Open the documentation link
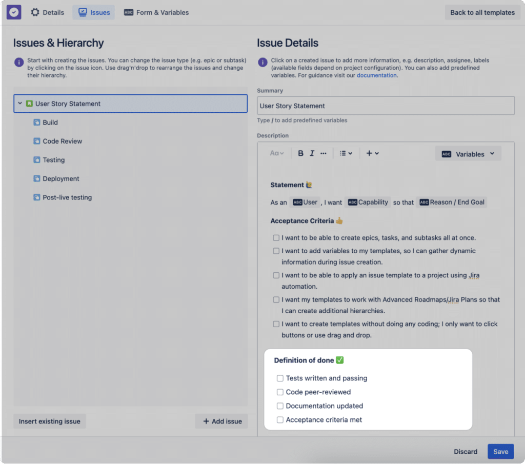This screenshot has height=464, width=525. [x=376, y=75]
